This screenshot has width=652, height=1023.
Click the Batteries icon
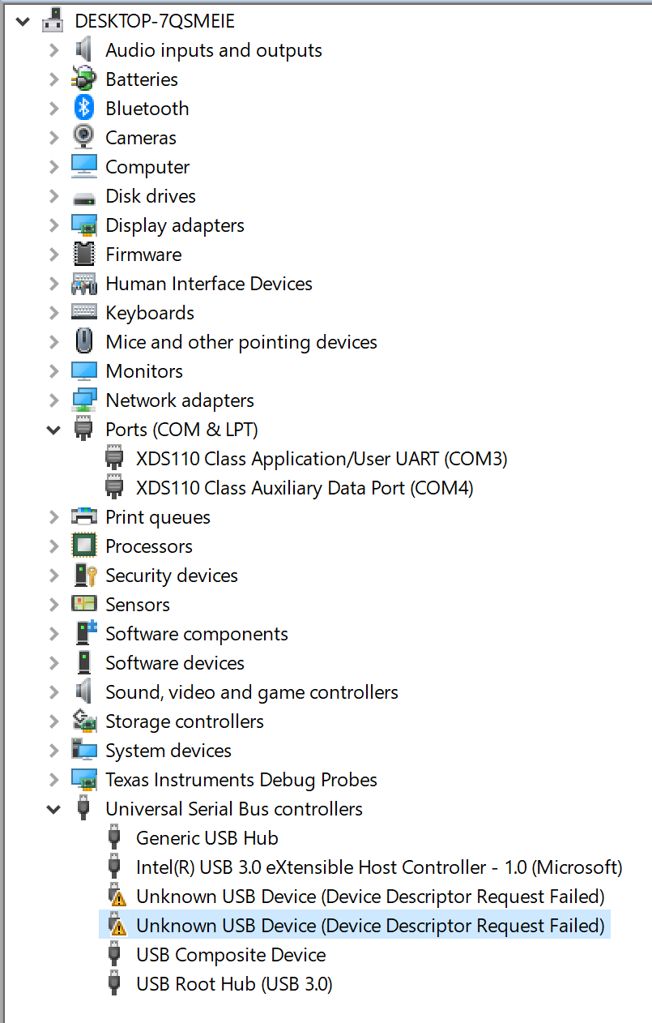click(84, 79)
